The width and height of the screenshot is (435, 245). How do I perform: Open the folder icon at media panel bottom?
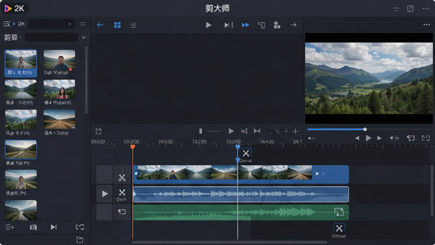(x=80, y=240)
